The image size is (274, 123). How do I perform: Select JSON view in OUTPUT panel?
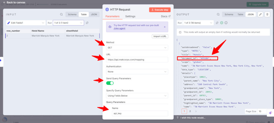coord(250,14)
